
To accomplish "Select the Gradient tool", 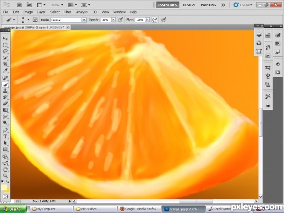I will [5, 110].
